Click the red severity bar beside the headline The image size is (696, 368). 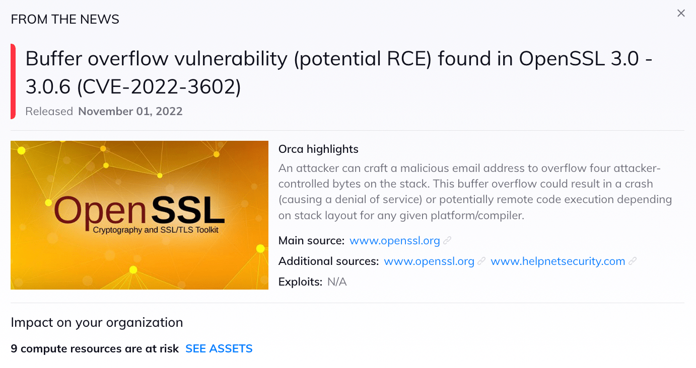tap(12, 80)
